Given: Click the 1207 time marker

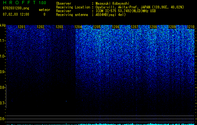Looking at the screenshot, I should point(134,27).
